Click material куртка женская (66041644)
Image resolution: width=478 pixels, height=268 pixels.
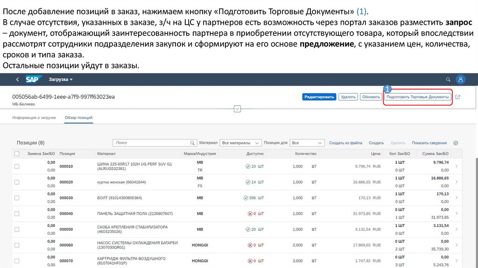tap(122, 182)
